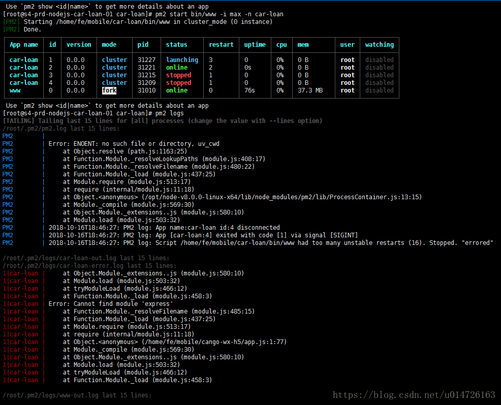Click the 'App name' table header
Image resolution: width=501 pixels, height=405 pixels.
24,45
